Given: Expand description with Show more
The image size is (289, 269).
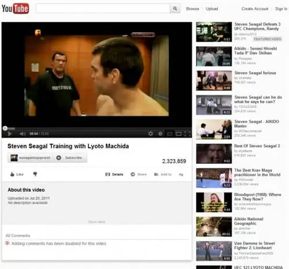Looking at the screenshot, I should tap(97, 222).
